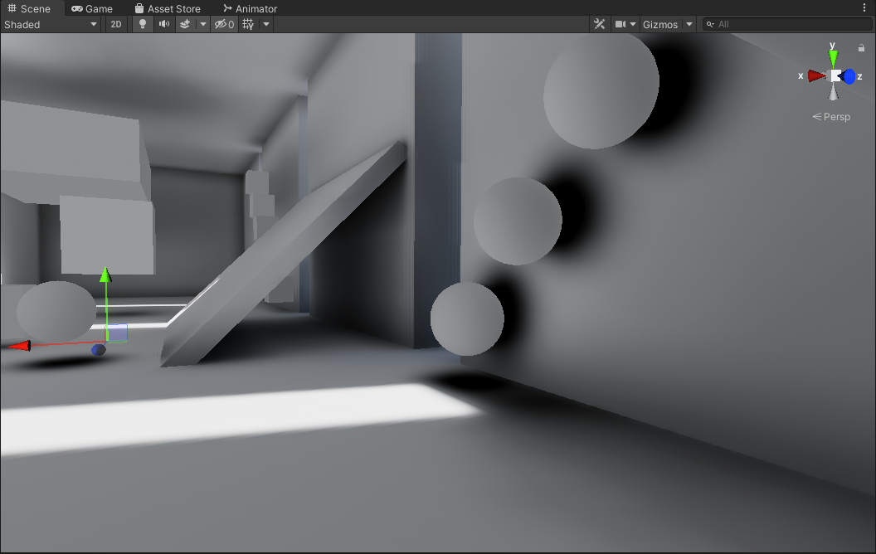Open the Shaded draw mode dropdown
The image size is (876, 554).
[x=51, y=24]
